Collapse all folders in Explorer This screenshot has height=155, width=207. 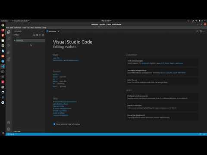click(x=43, y=35)
